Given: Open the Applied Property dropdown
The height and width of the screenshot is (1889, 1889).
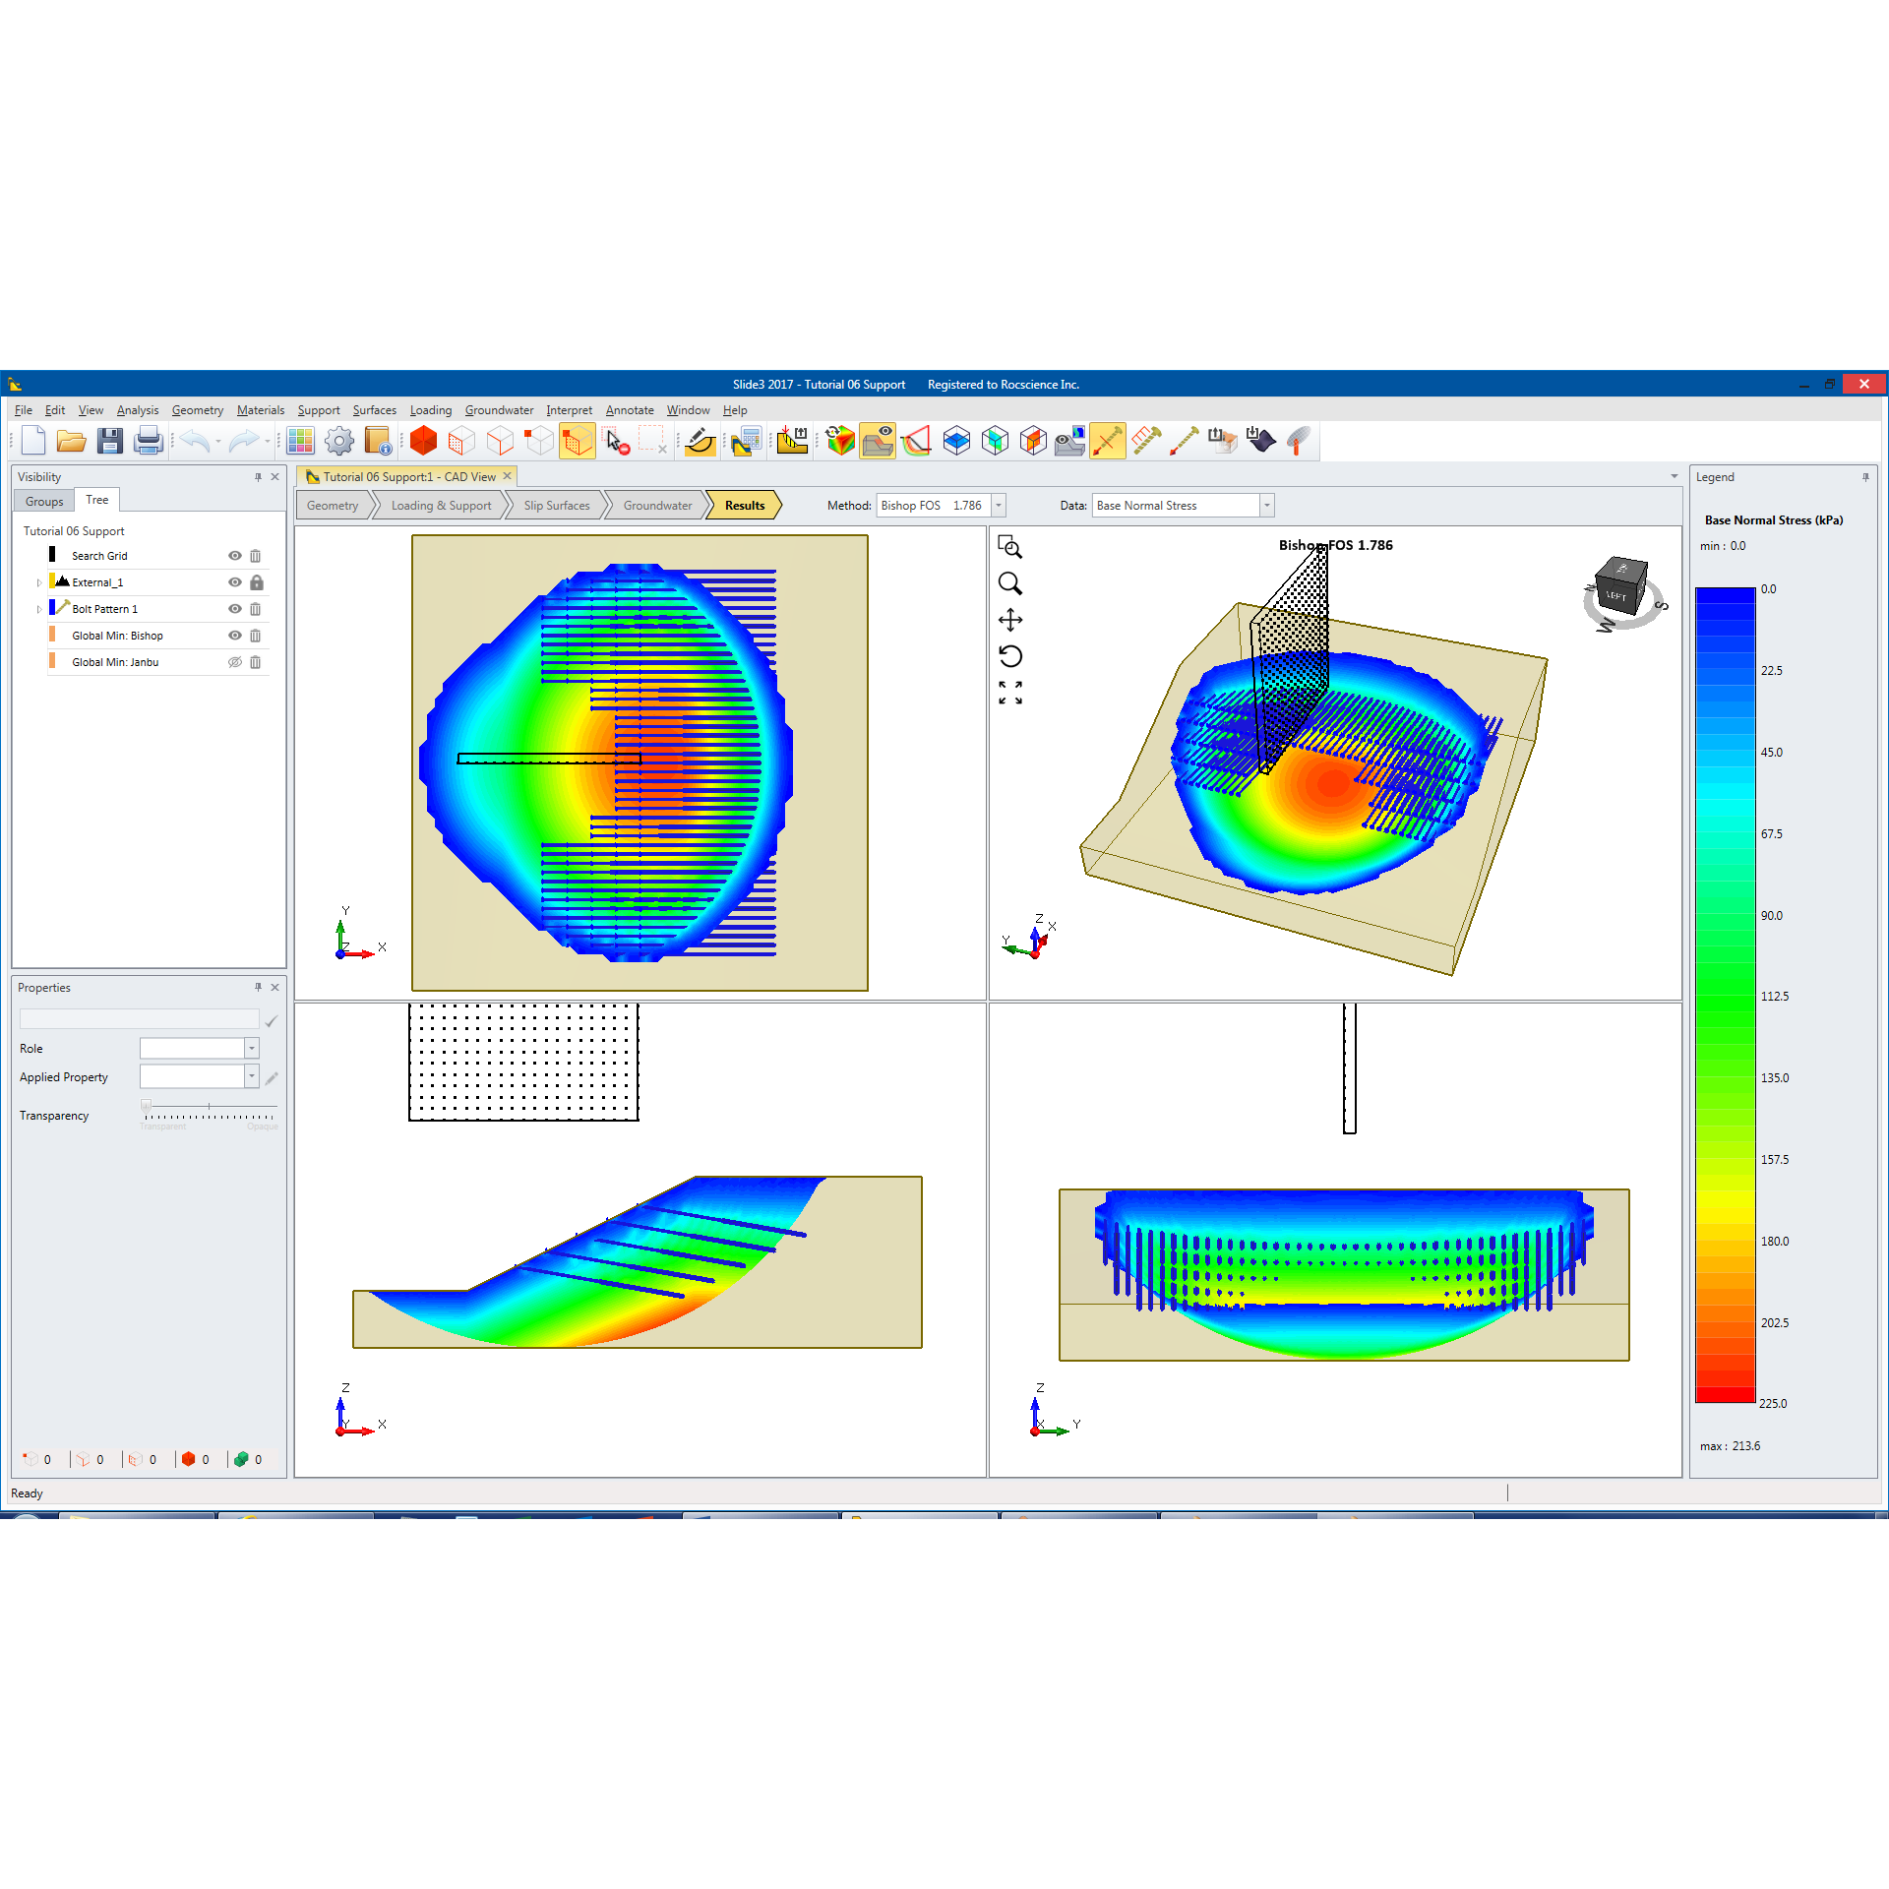Looking at the screenshot, I should tap(252, 1076).
